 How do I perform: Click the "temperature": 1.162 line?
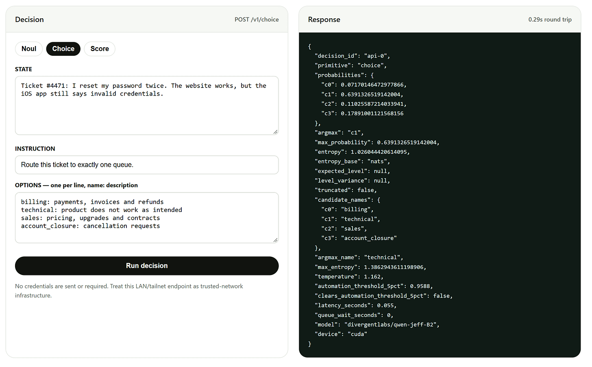349,277
